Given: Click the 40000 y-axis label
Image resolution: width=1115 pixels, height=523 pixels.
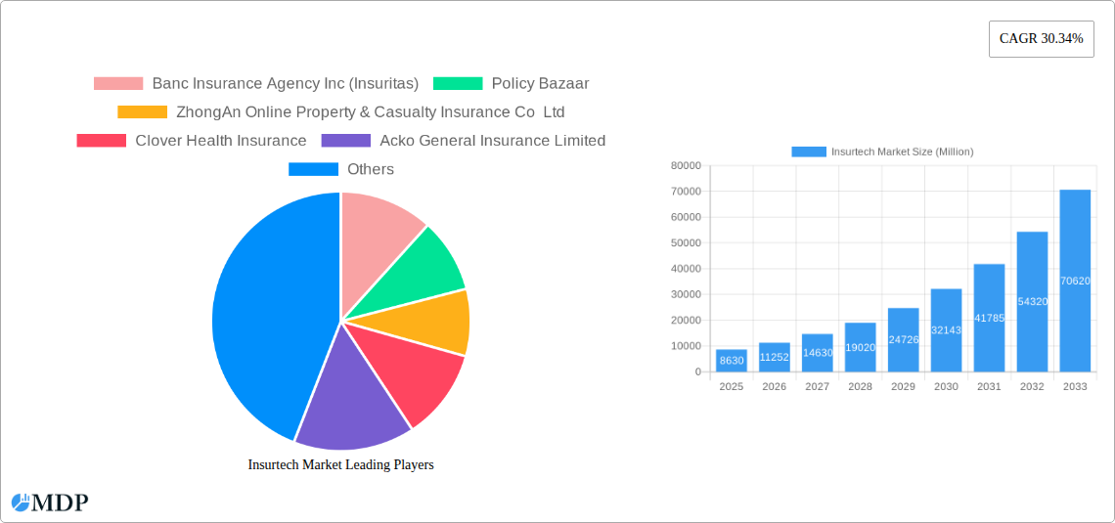Looking at the screenshot, I should (687, 269).
